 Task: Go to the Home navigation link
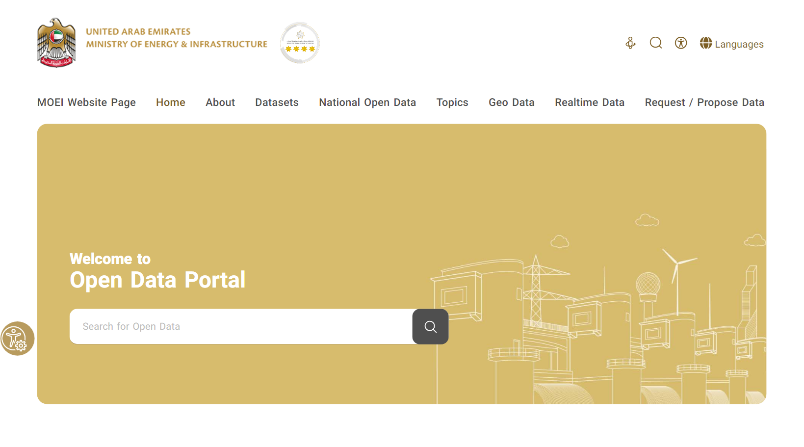tap(170, 103)
